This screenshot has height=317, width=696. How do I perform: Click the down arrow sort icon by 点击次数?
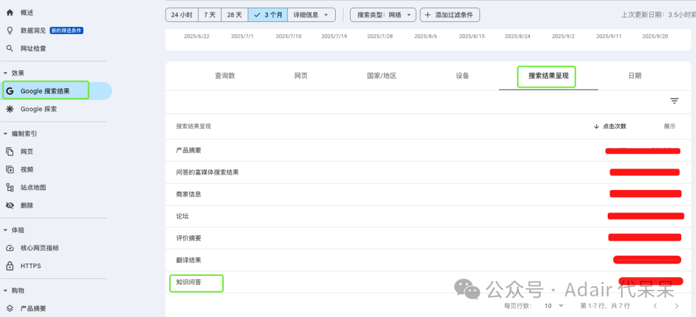coord(596,126)
